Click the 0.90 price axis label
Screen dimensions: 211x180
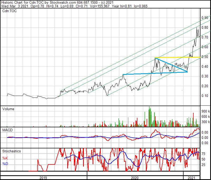point(205,18)
